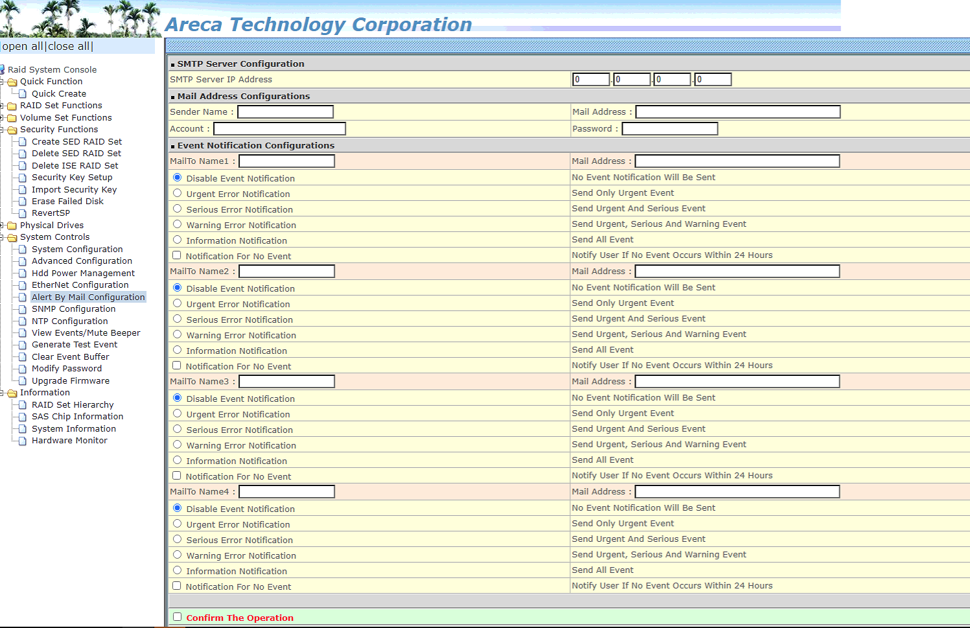Click the Physical Drives folder icon
The width and height of the screenshot is (970, 628).
tap(12, 226)
